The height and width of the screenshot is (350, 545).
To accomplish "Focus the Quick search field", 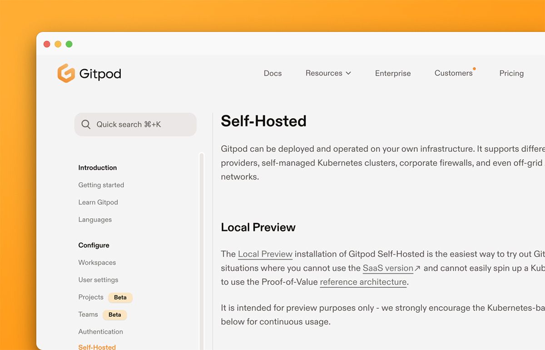I will (135, 125).
